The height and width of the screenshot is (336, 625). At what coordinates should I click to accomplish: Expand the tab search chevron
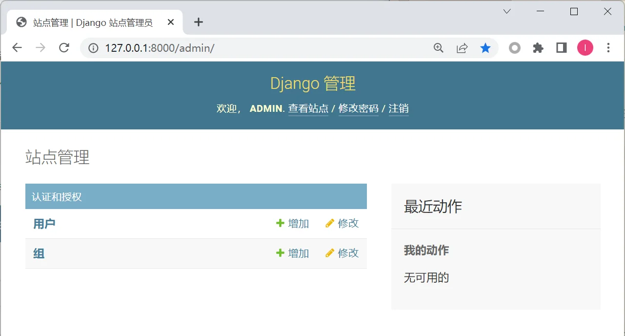[507, 11]
